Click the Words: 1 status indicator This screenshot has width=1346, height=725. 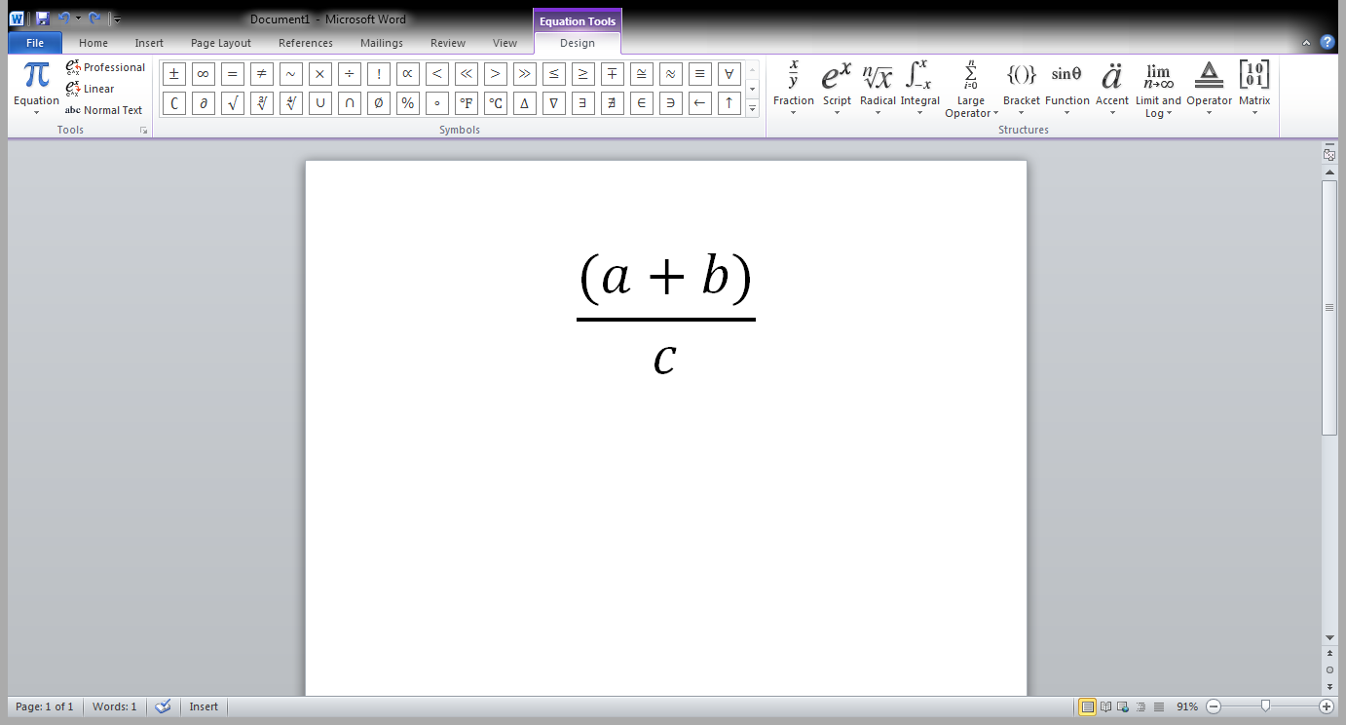[x=114, y=706]
